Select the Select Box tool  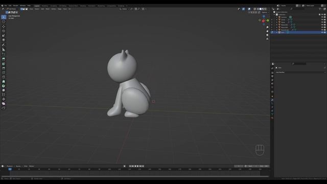4,17
